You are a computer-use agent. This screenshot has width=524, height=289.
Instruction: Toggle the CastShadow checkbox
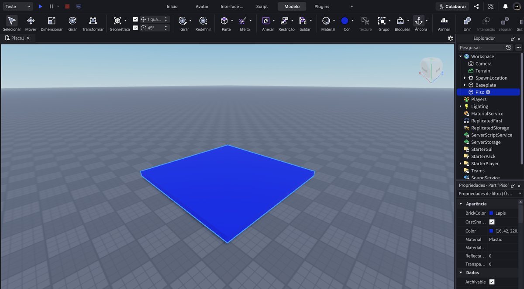click(492, 222)
